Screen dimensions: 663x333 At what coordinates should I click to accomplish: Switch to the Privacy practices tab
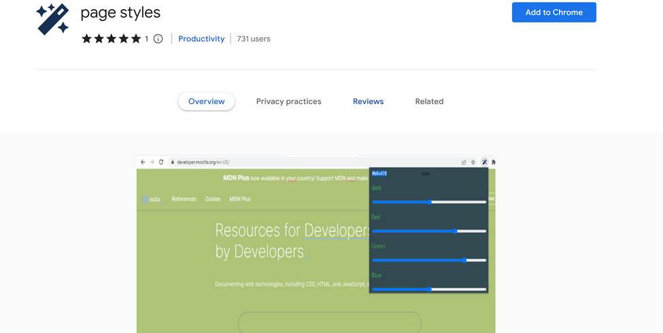point(288,101)
